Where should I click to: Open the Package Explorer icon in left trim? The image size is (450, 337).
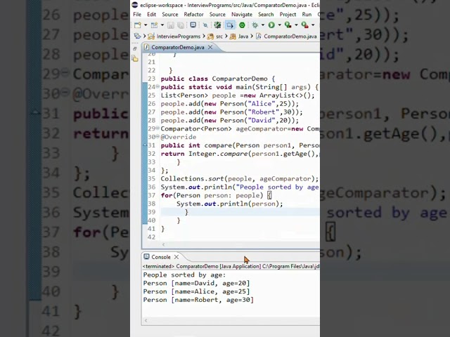135,59
